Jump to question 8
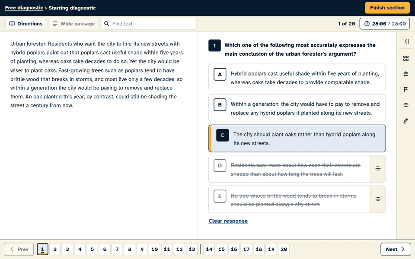 [x=130, y=249]
